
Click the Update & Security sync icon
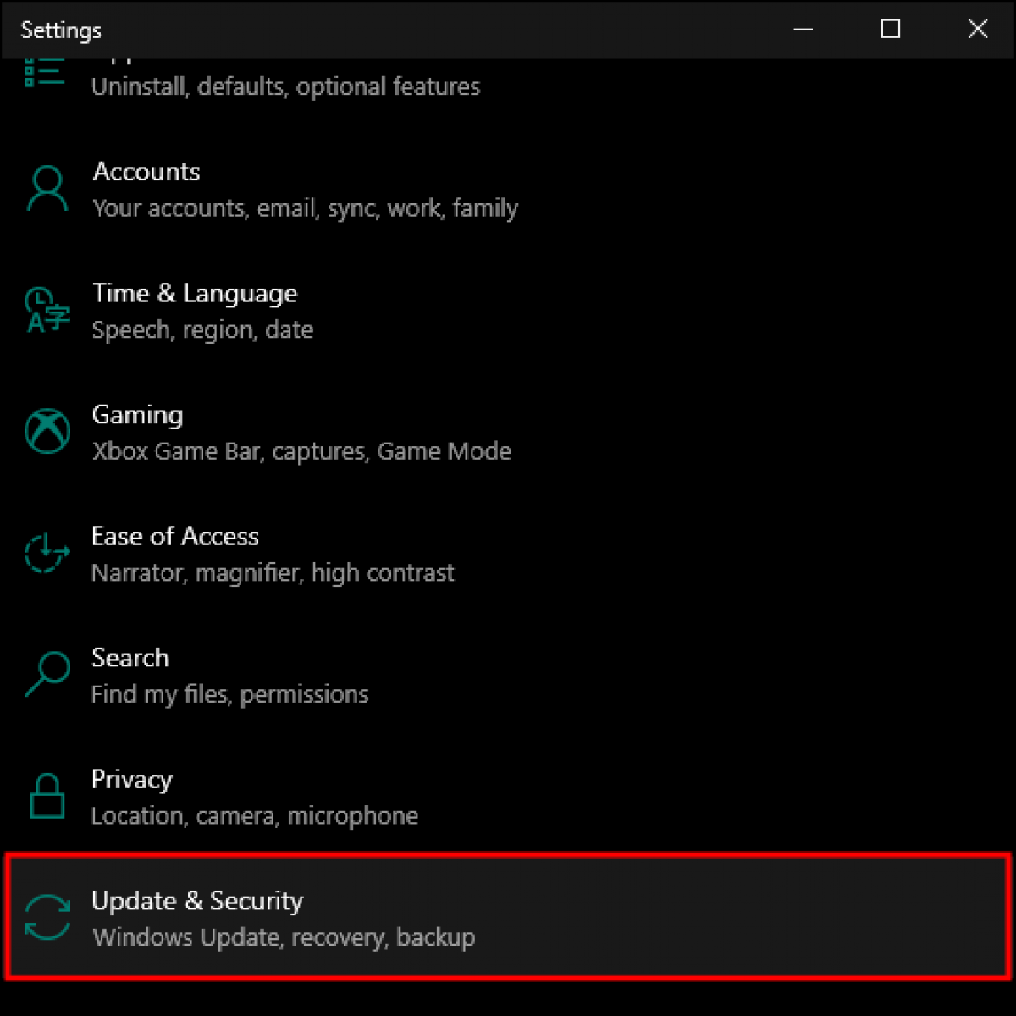(x=47, y=919)
